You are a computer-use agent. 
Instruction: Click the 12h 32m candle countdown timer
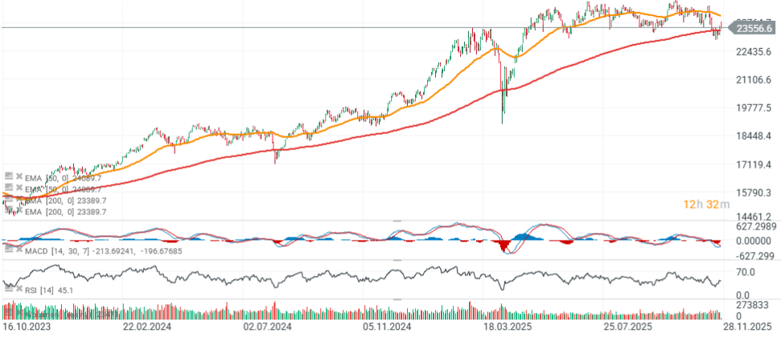pyautogui.click(x=705, y=205)
